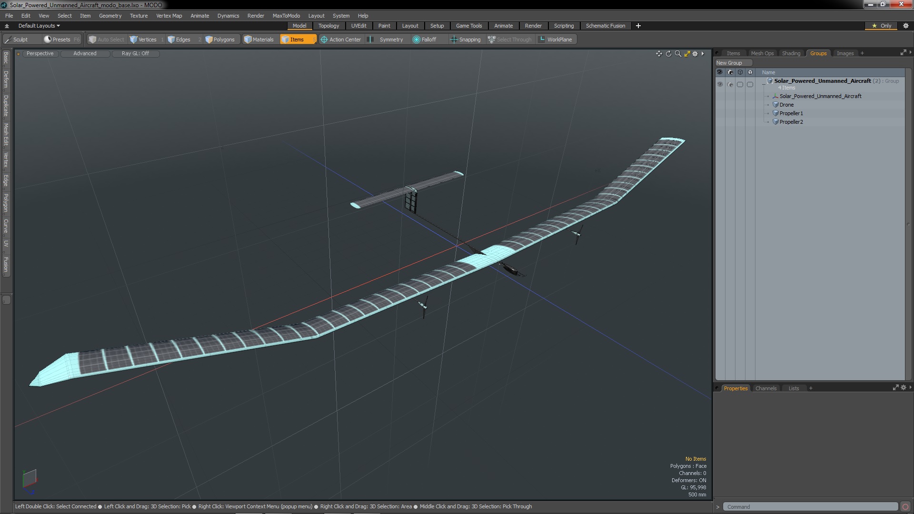This screenshot has height=514, width=914.
Task: Click the visibility eye column header
Action: pos(720,72)
